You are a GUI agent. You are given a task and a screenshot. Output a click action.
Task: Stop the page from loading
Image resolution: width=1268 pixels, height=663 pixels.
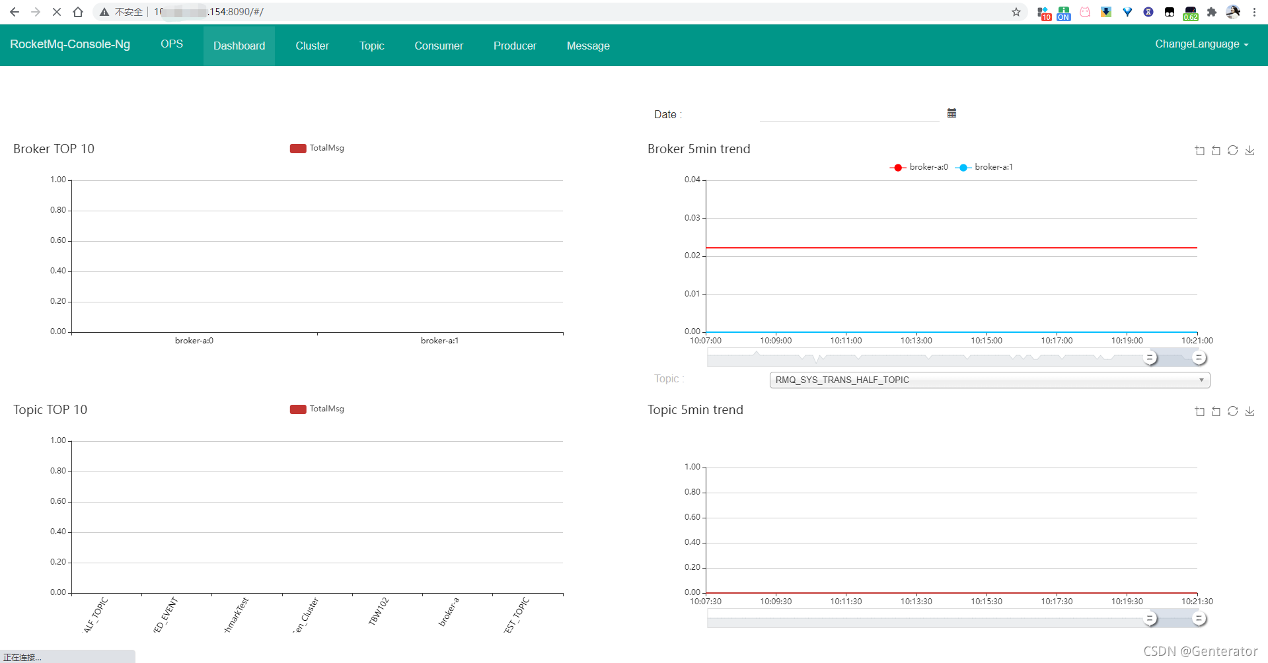point(57,12)
